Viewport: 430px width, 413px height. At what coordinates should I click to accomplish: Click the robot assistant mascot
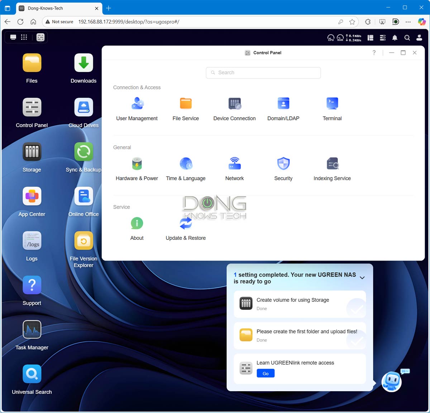(x=392, y=382)
